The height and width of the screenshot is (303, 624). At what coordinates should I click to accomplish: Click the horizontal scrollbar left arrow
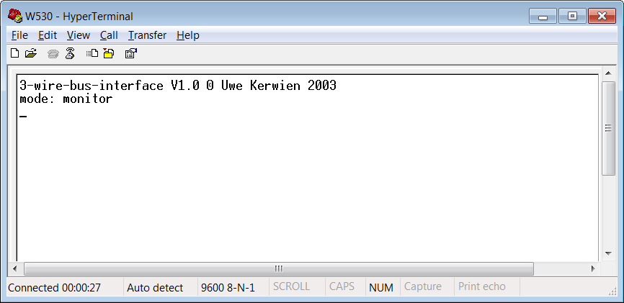[14, 268]
